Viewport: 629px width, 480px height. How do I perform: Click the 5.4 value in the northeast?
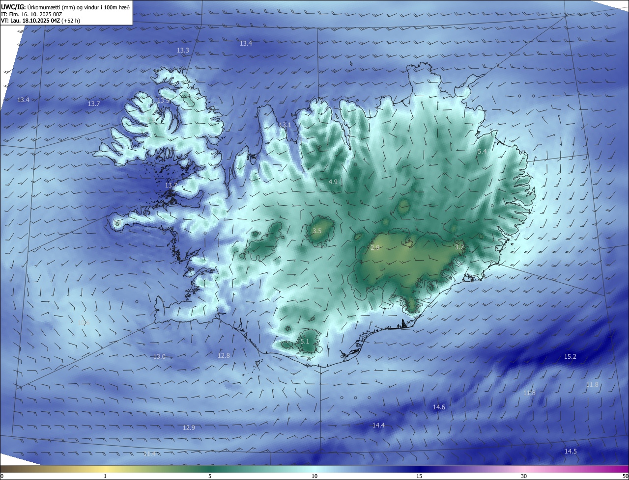click(x=482, y=152)
